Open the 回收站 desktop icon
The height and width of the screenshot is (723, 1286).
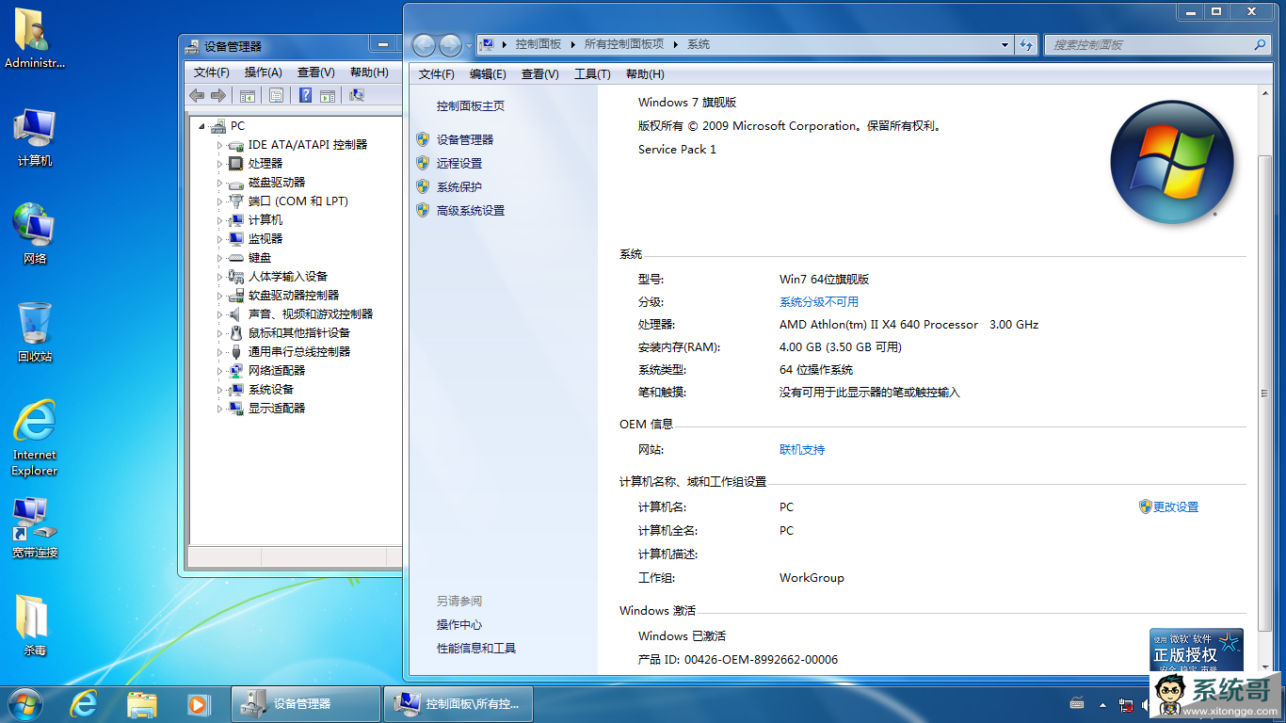[x=35, y=332]
